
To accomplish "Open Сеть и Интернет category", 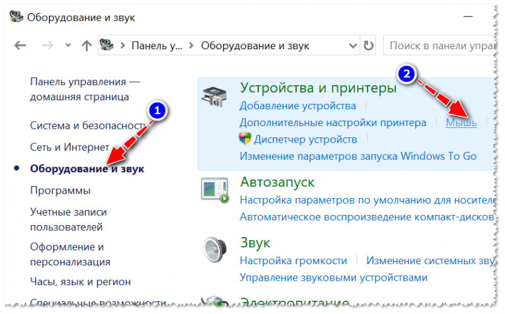I will click(69, 147).
